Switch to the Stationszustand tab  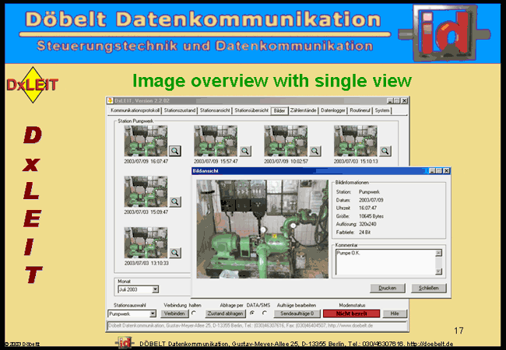click(179, 110)
